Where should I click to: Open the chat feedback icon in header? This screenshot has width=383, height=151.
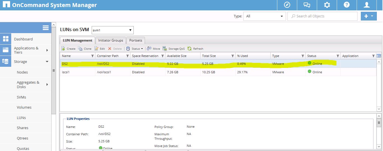click(x=307, y=5)
